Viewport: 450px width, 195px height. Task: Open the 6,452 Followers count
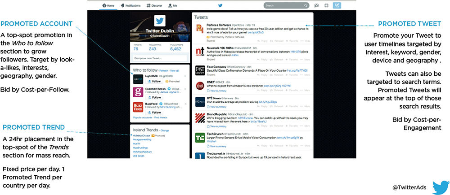[x=175, y=47]
